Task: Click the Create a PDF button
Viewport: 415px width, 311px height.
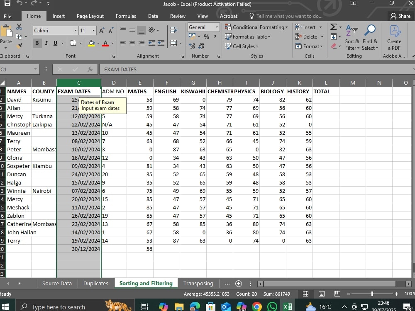Action: point(394,37)
